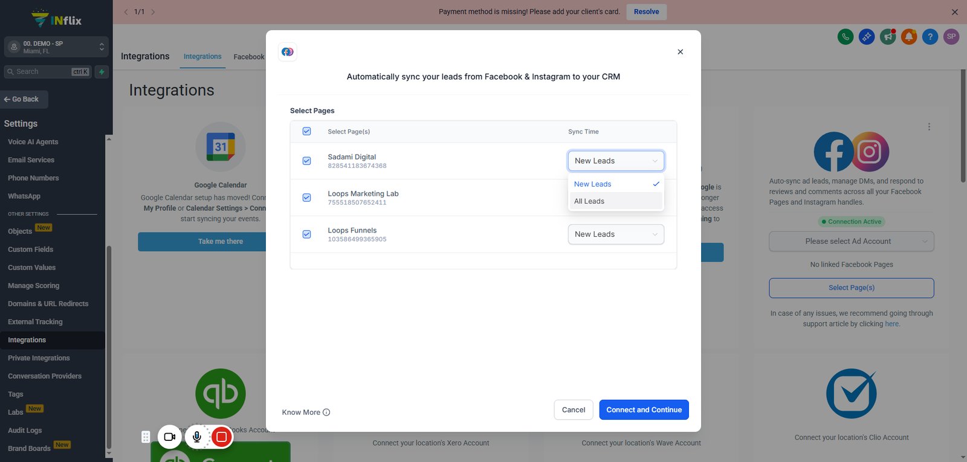Click the Google Calendar logo
This screenshot has height=462, width=967.
click(221, 147)
